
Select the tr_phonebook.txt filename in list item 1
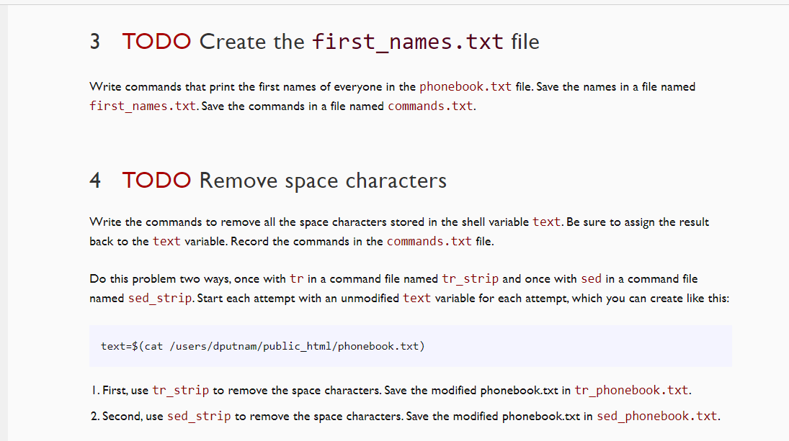tap(633, 390)
